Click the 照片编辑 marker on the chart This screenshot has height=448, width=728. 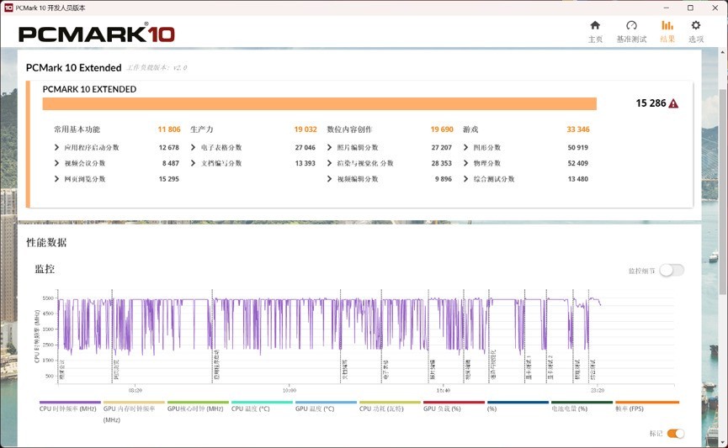428,336
